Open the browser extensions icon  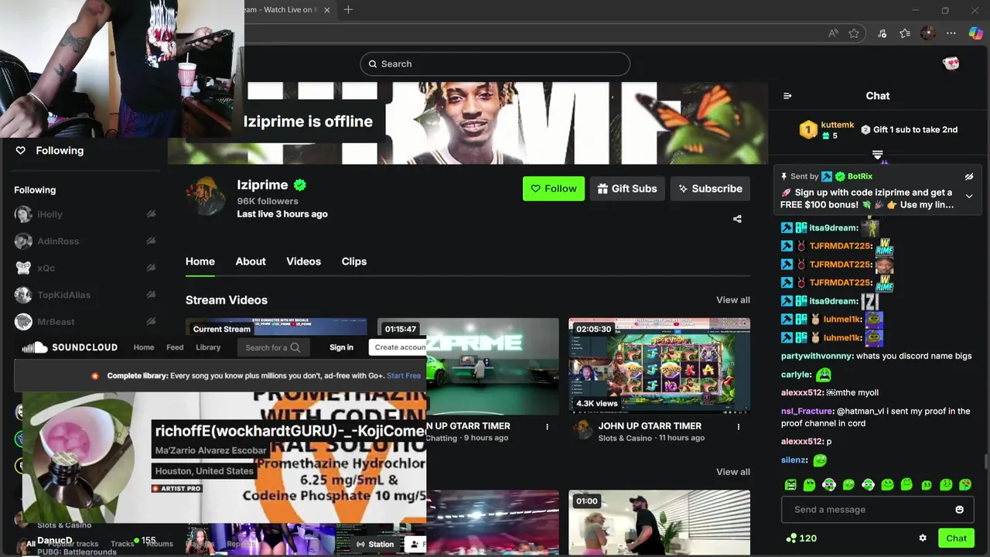pyautogui.click(x=882, y=33)
